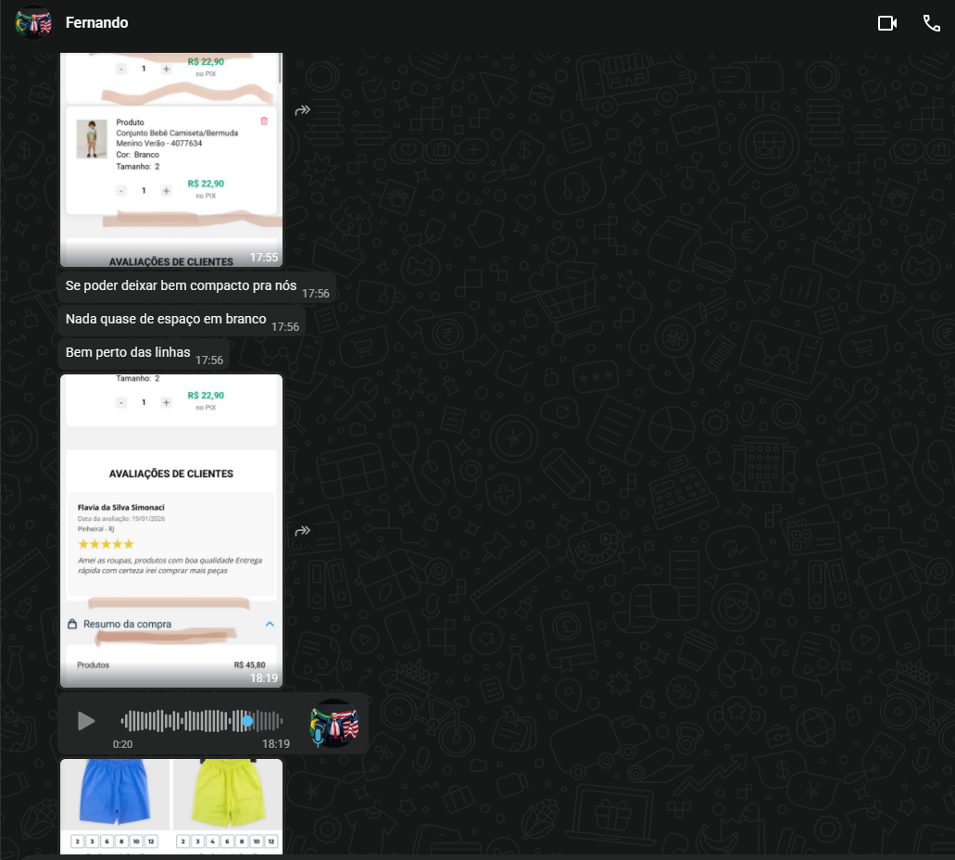Click 'Flavia da Silva Simonaci' reviewer name
The width and height of the screenshot is (955, 860).
(121, 507)
